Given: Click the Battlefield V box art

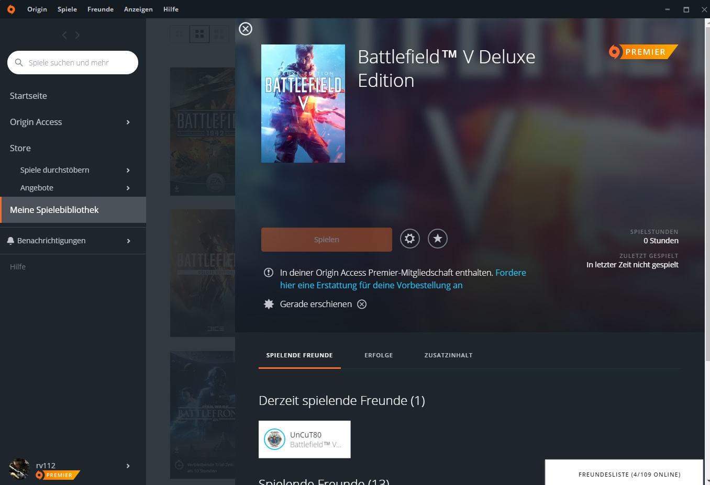Looking at the screenshot, I should (x=303, y=104).
